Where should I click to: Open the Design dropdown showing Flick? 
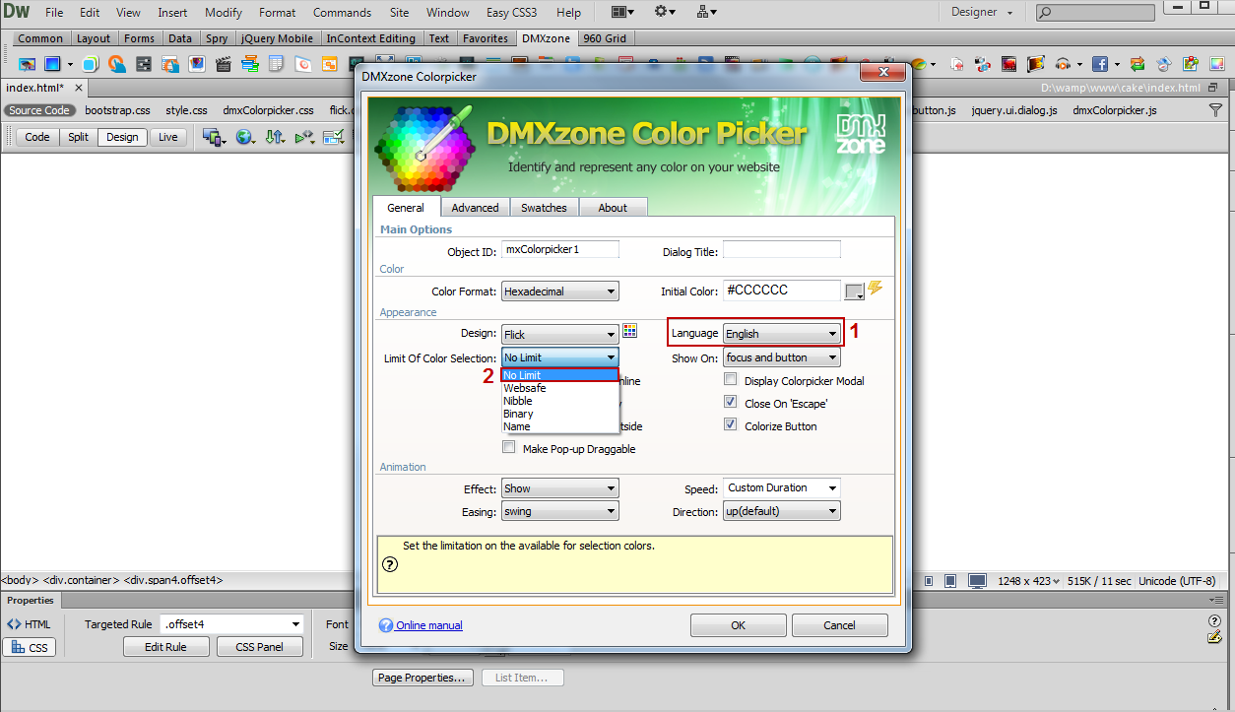559,334
